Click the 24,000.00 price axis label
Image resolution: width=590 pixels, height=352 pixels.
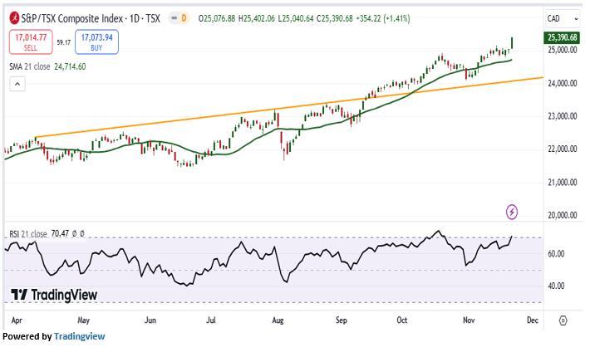[x=563, y=83]
